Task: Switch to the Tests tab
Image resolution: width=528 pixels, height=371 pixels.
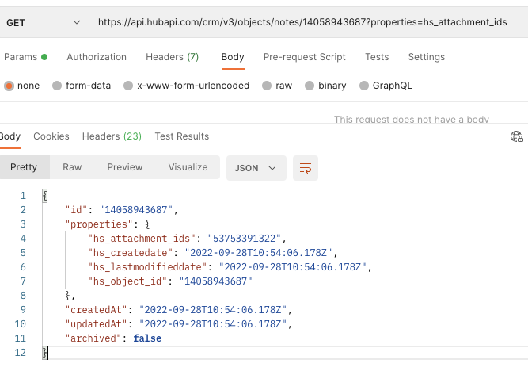Action: click(377, 57)
